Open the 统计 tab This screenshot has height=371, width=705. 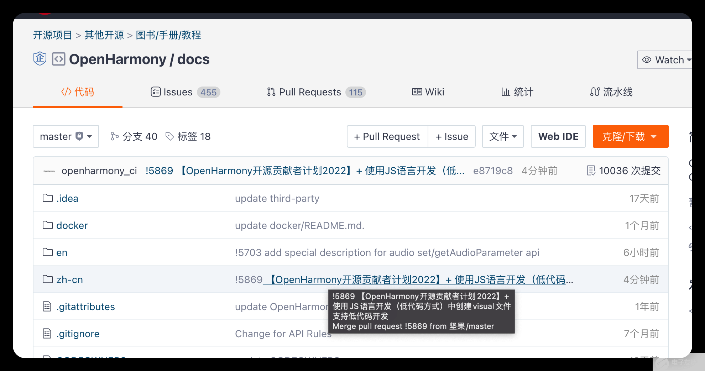click(517, 92)
